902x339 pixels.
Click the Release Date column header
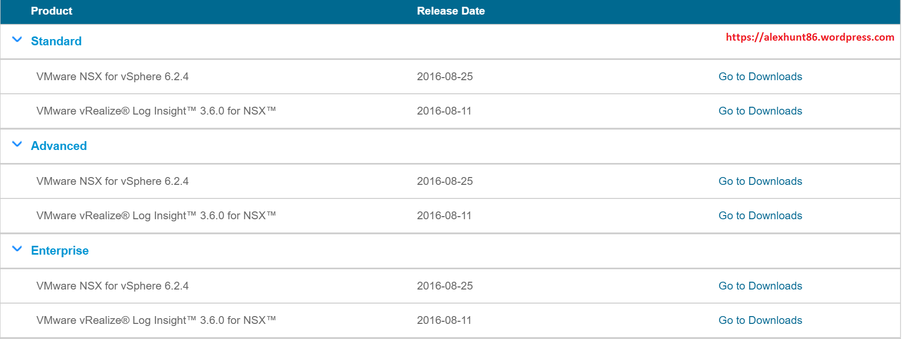point(451,11)
